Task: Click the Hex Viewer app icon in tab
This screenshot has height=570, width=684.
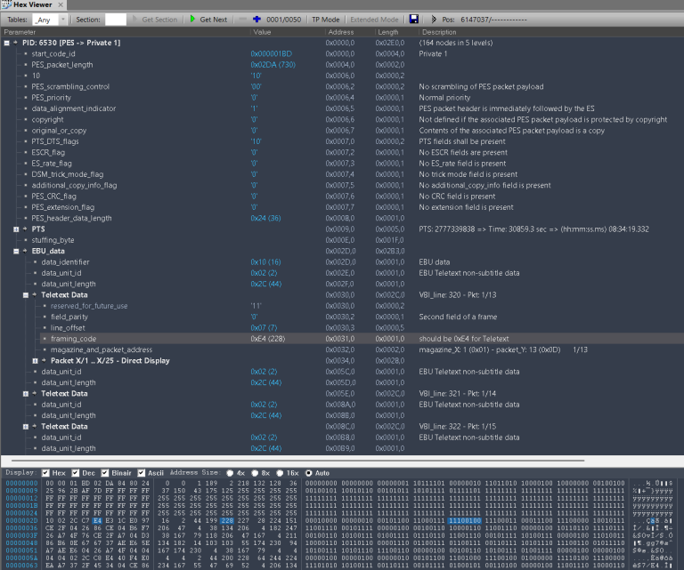Action: (x=6, y=4)
